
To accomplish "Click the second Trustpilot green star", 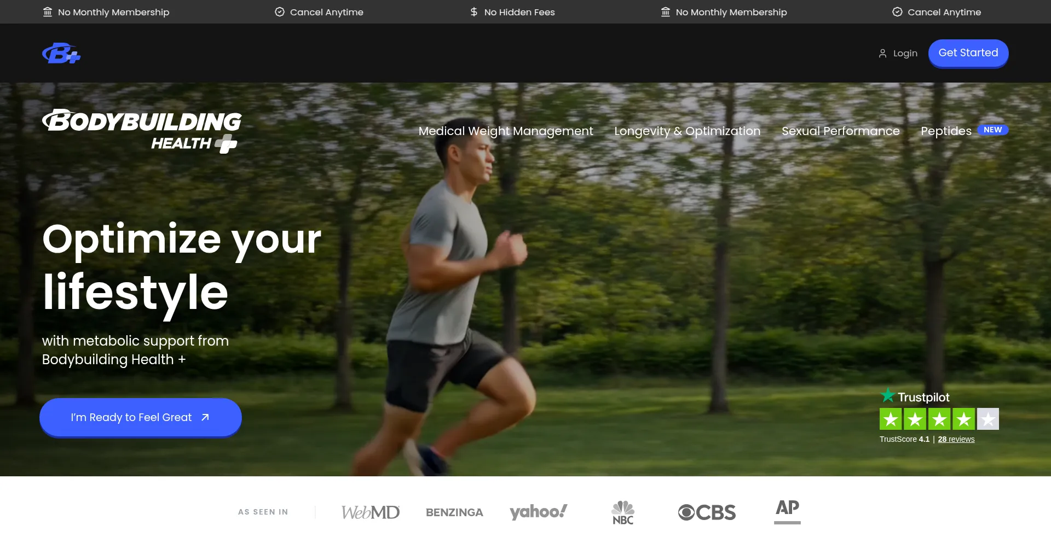I will pos(915,419).
